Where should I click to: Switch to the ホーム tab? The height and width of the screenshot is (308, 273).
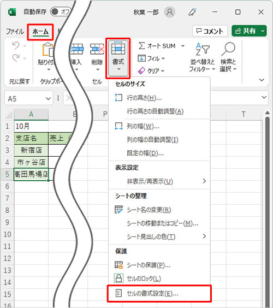point(40,32)
